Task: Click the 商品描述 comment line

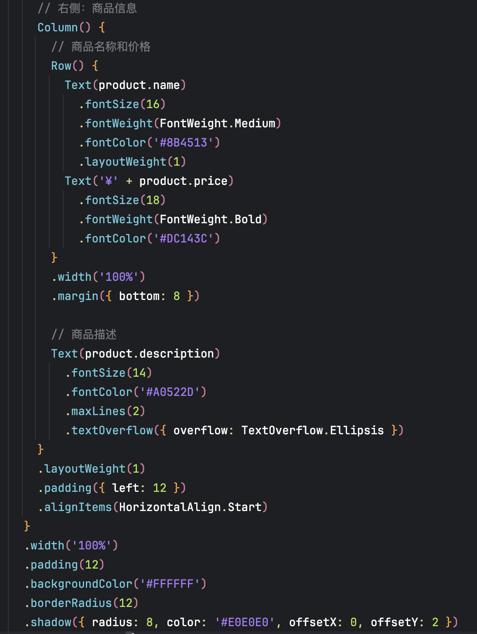Action: tap(94, 334)
